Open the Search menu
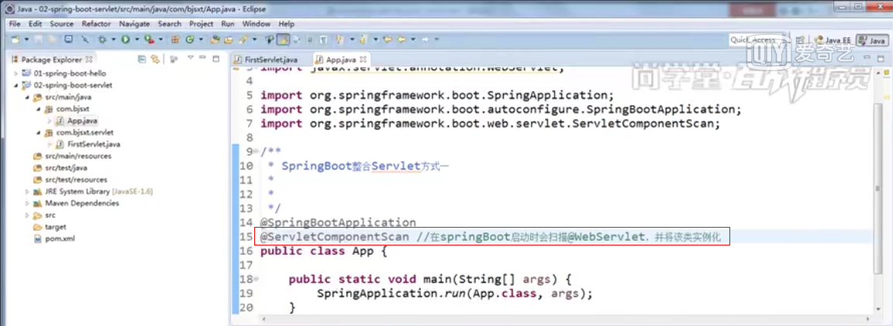The width and height of the screenshot is (893, 326). (170, 24)
